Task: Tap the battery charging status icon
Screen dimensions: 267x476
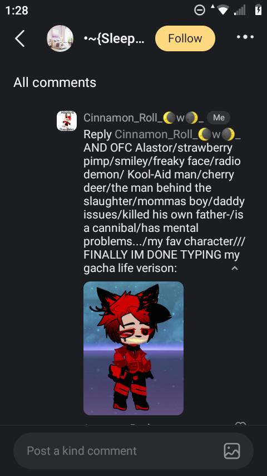Action: point(258,10)
